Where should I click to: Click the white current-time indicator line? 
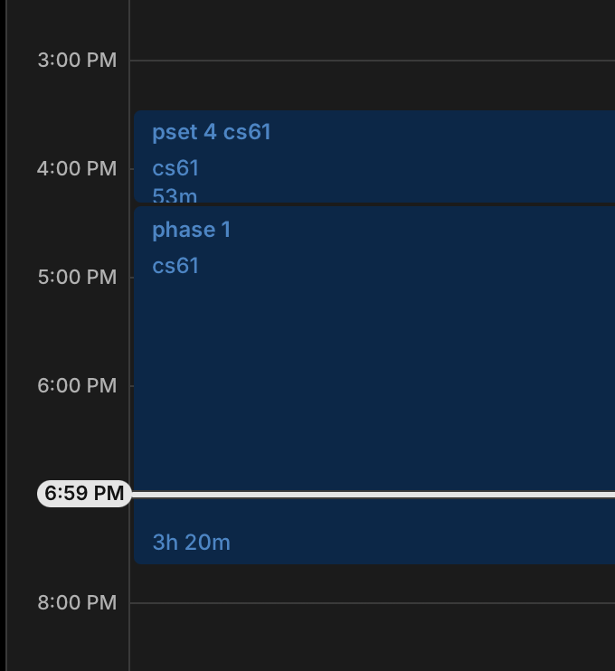[x=373, y=495]
